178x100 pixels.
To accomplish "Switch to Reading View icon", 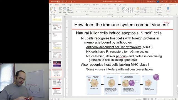I will click(152, 99).
